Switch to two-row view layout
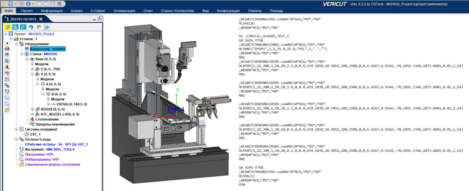 coord(52,4)
